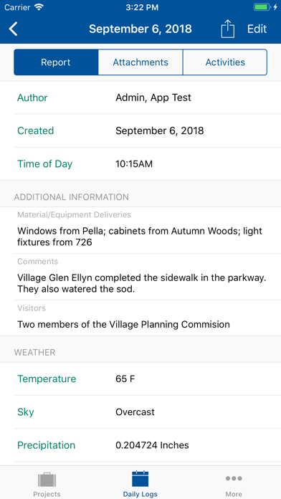
Task: Tap the Comments text about Village Glen Ellyn
Action: (x=142, y=283)
